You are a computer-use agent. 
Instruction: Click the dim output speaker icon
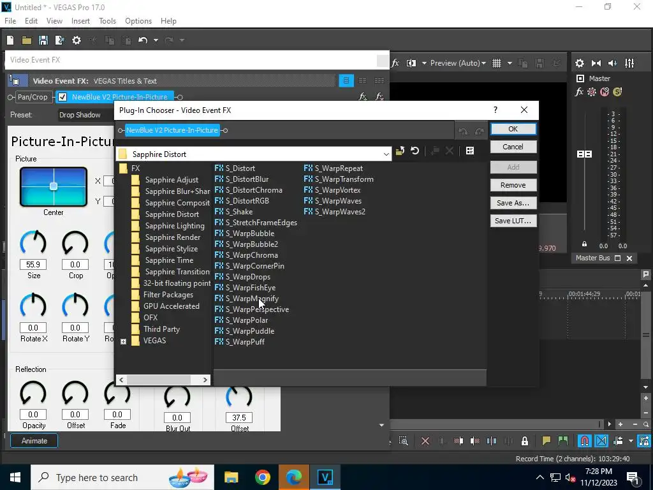(x=613, y=63)
